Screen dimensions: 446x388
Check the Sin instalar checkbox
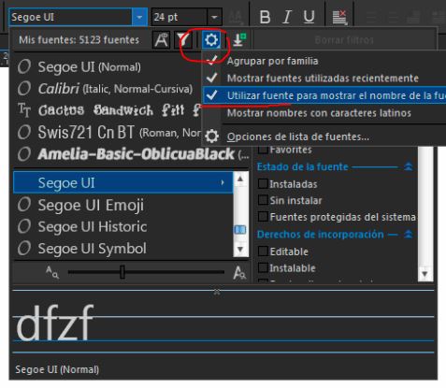click(263, 200)
